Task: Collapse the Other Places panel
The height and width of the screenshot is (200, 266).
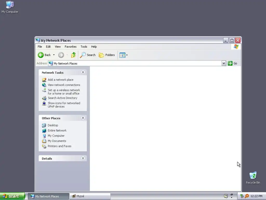Action: point(83,118)
